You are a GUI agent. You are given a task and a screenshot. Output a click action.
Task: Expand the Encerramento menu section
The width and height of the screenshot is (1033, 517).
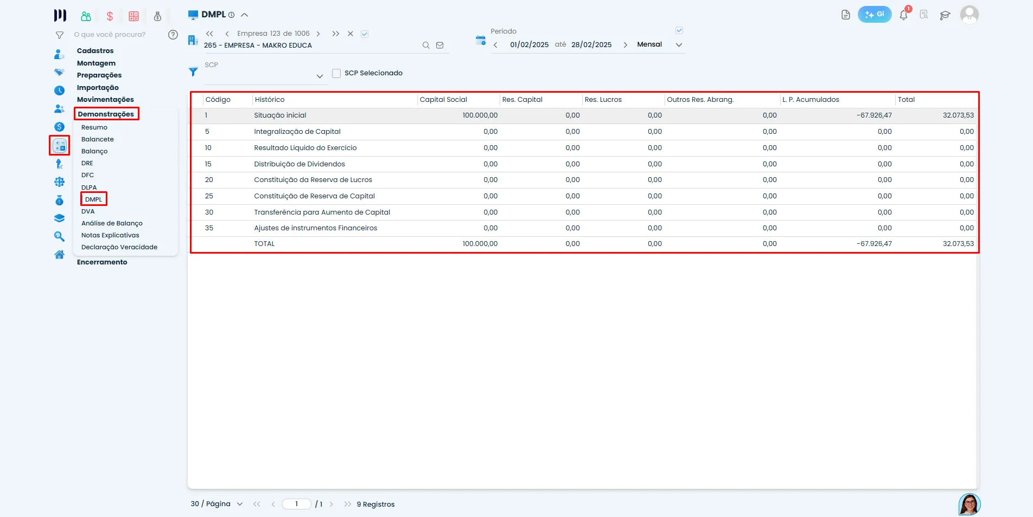click(102, 262)
